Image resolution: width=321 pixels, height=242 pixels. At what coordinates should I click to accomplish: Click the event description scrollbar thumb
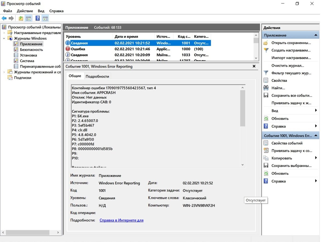[243, 108]
